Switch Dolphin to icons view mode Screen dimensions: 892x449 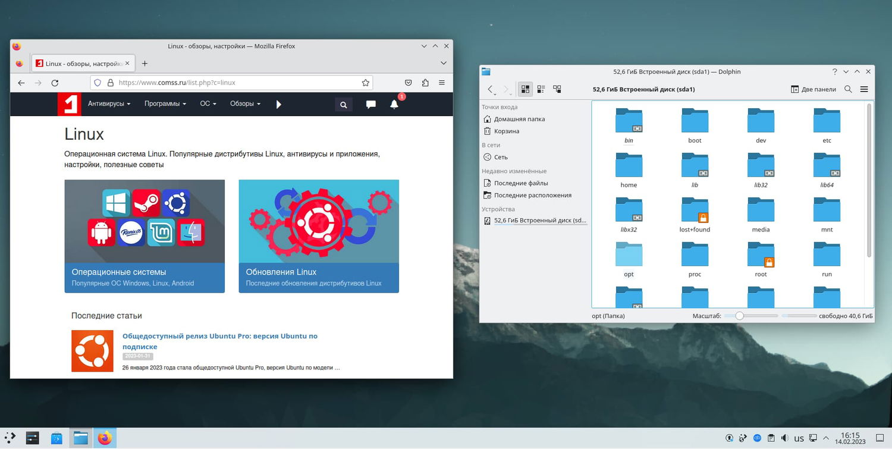pyautogui.click(x=525, y=89)
